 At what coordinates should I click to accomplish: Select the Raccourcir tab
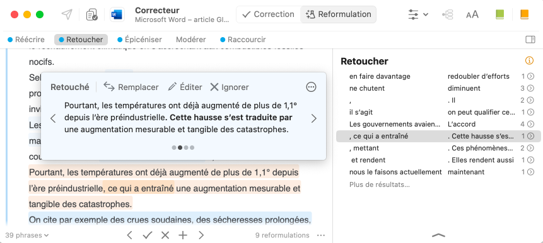pyautogui.click(x=243, y=40)
